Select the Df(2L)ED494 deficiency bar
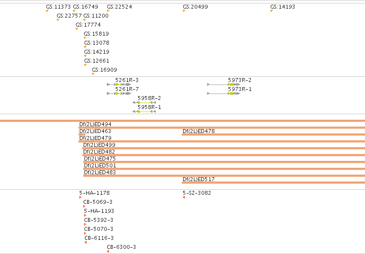Viewport: 365px width, 254px height. 222,127
